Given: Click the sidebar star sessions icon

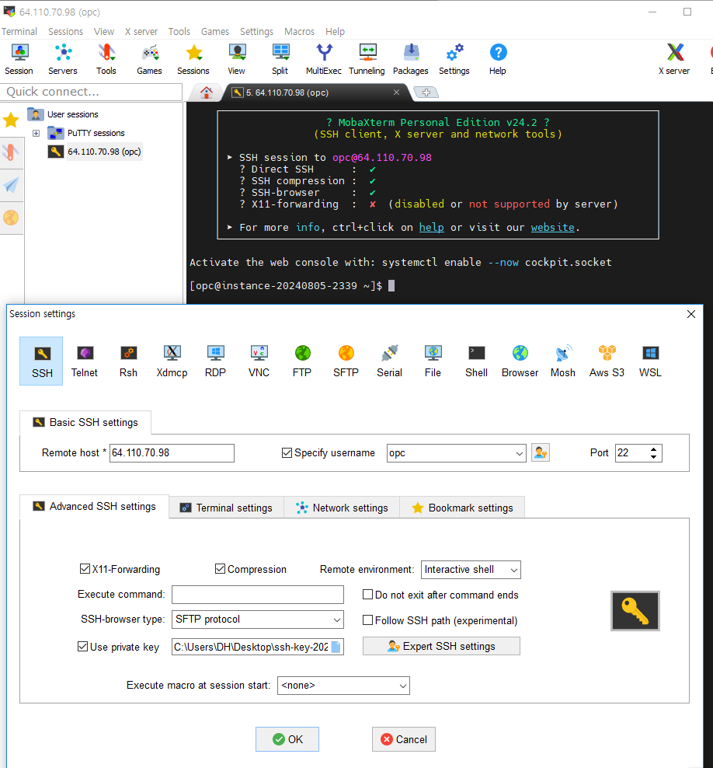Looking at the screenshot, I should pos(11,120).
